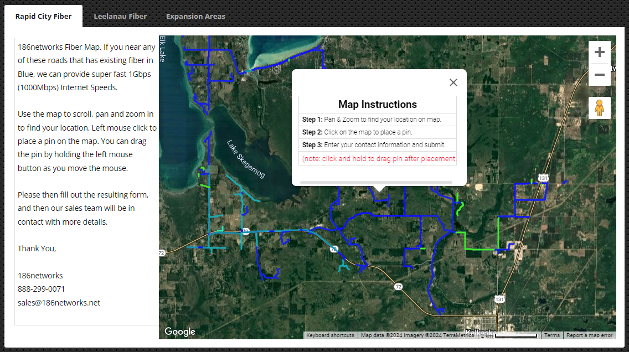Click the Lake Skegemog label on map

(x=245, y=159)
